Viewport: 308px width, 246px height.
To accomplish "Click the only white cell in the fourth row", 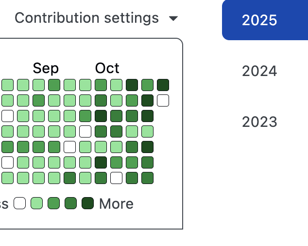I will tap(85, 132).
